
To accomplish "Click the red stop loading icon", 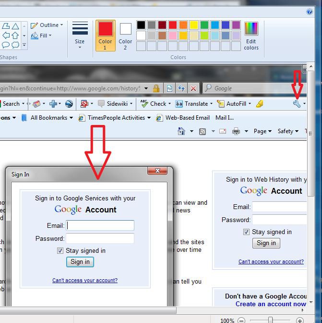I will pyautogui.click(x=193, y=88).
